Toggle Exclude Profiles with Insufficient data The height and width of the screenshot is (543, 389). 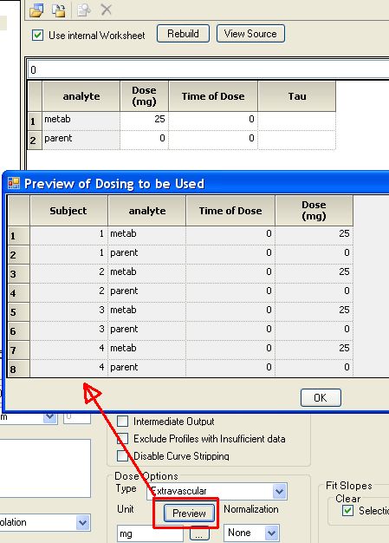click(x=122, y=439)
